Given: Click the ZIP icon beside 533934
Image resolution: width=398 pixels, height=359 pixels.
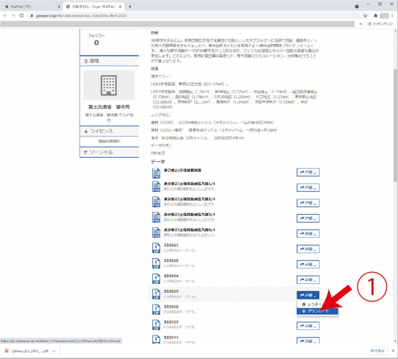Looking at the screenshot, I should tap(156, 279).
